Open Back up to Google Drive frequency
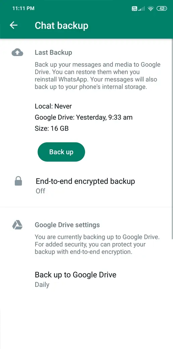 [86, 279]
